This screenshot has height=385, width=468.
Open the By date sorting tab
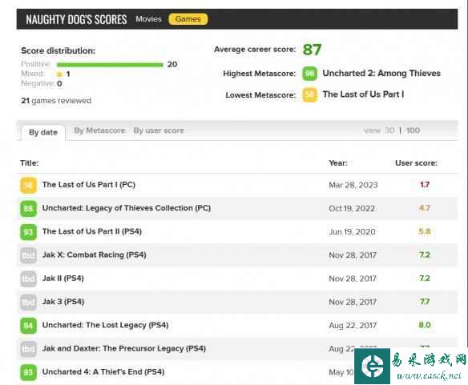click(x=43, y=132)
